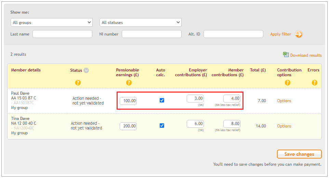This screenshot has height=178, width=329.
Task: Click the orange Apply filter arrow icon
Action: pyautogui.click(x=299, y=34)
